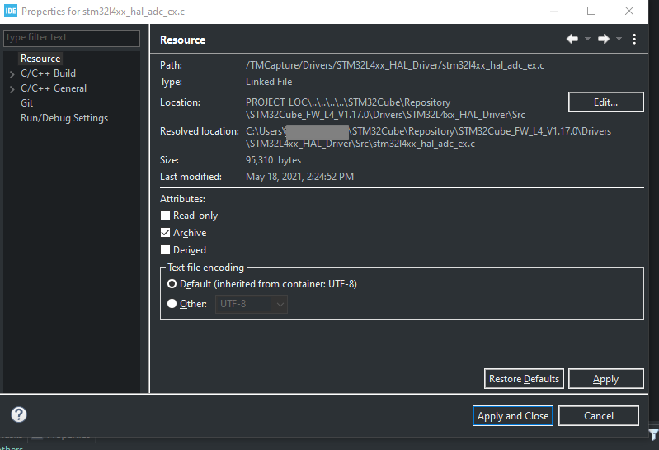Open forward history dropdown arrow
659x450 pixels.
pos(619,39)
